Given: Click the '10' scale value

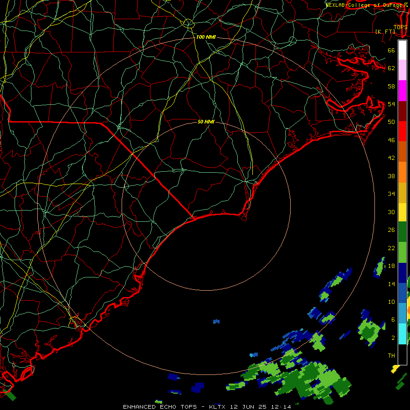Looking at the screenshot, I should pos(391,302).
